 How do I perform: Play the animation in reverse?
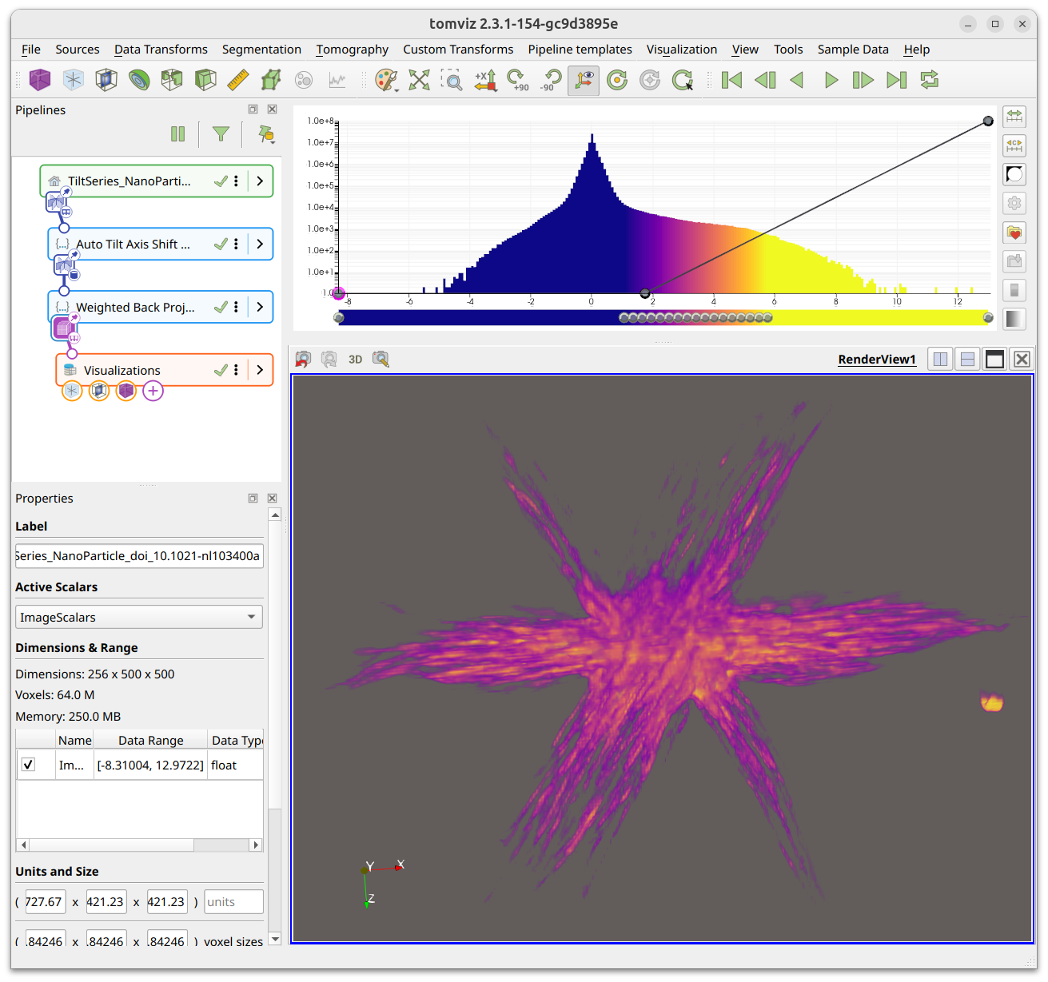coord(798,80)
